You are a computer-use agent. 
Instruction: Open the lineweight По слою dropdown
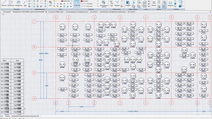(98, 4)
